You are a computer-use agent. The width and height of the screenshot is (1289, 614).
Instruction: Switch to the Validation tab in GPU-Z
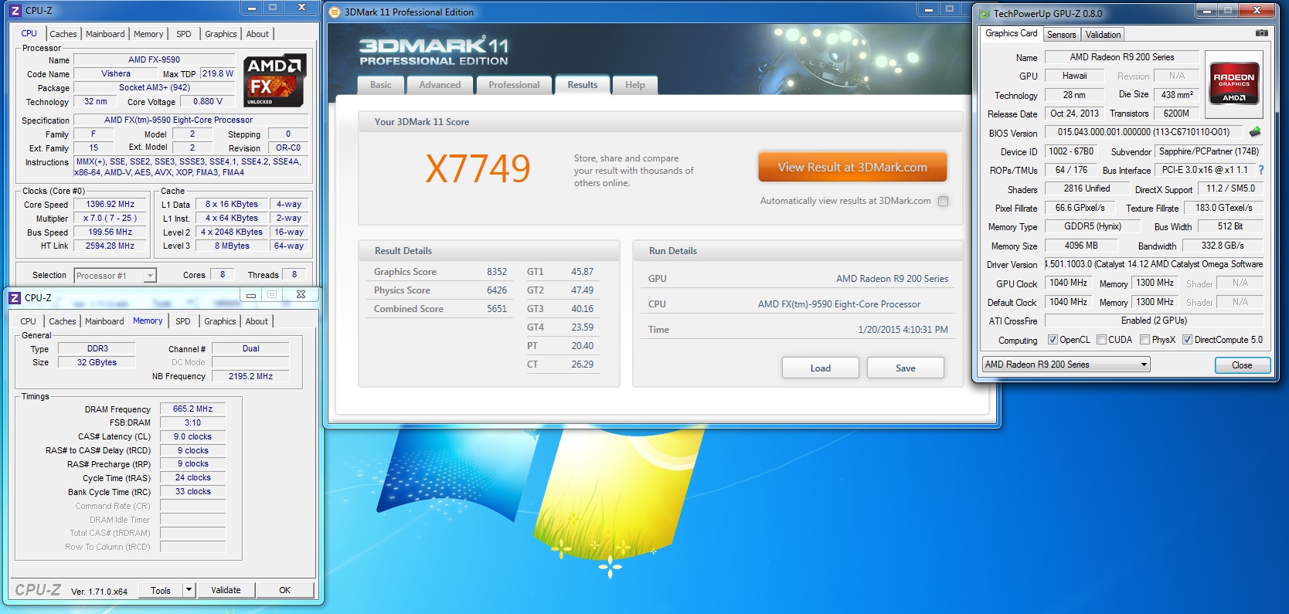point(1103,35)
